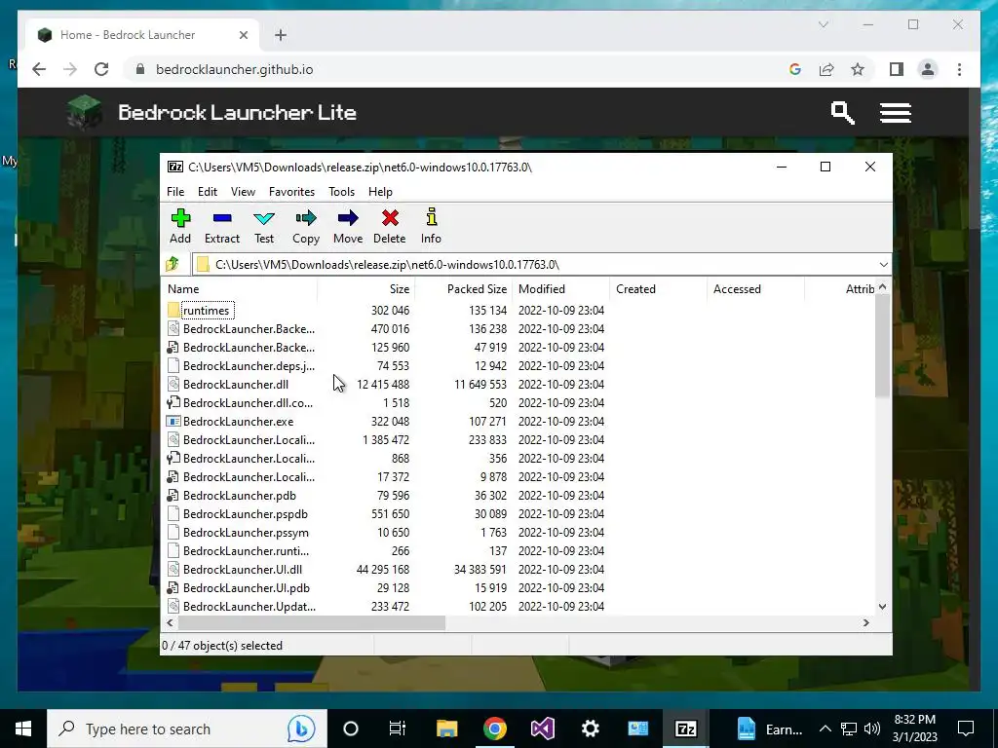Sort by the Accessed column header
998x748 pixels.
pyautogui.click(x=755, y=288)
